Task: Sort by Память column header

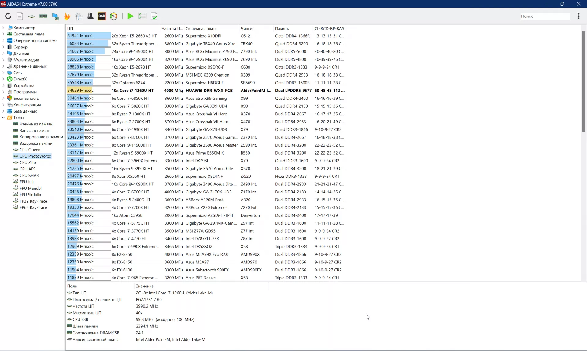Action: (x=293, y=28)
